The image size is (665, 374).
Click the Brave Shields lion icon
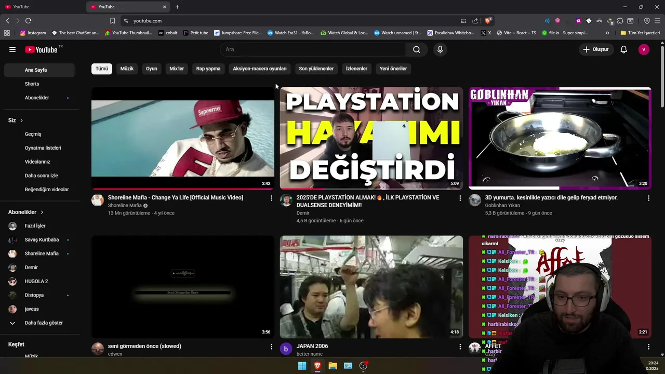[x=487, y=21]
